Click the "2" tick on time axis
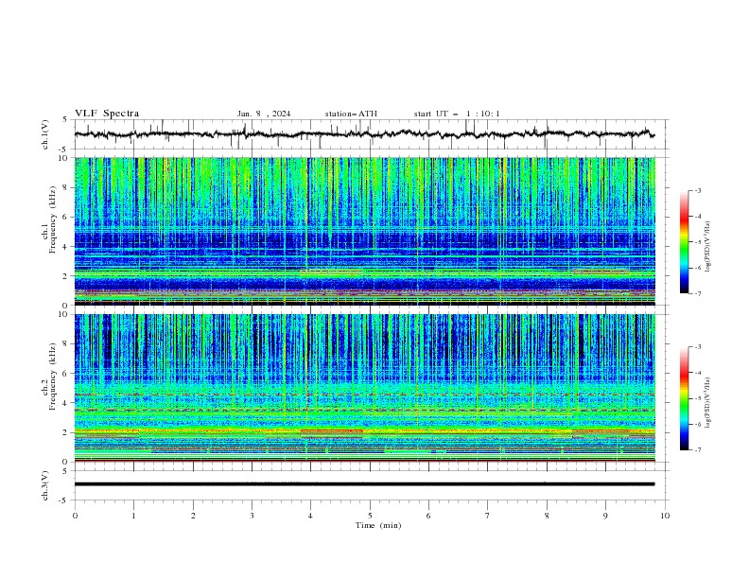 click(x=193, y=516)
